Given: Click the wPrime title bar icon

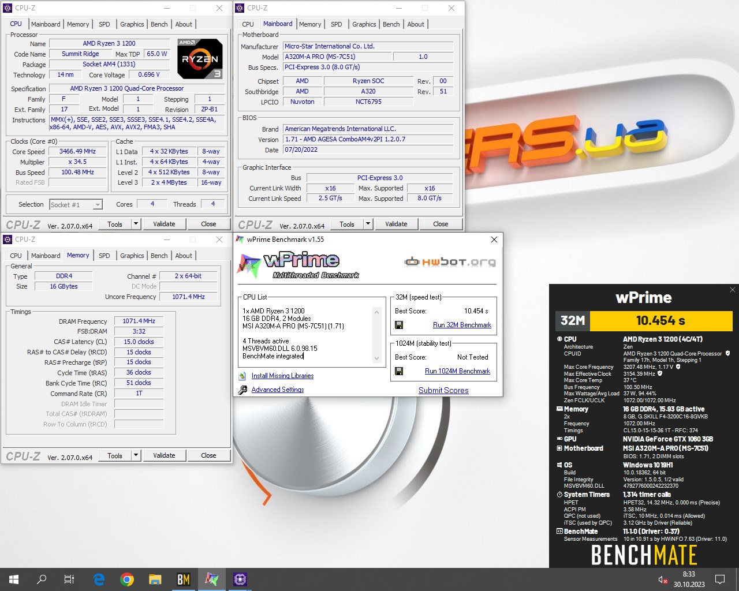Looking at the screenshot, I should (240, 239).
